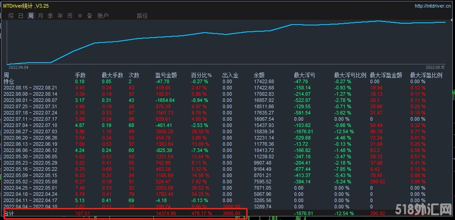This screenshot has height=220, width=455.
Task: Click the 最大浮盈金额 column header
Action: (386, 76)
